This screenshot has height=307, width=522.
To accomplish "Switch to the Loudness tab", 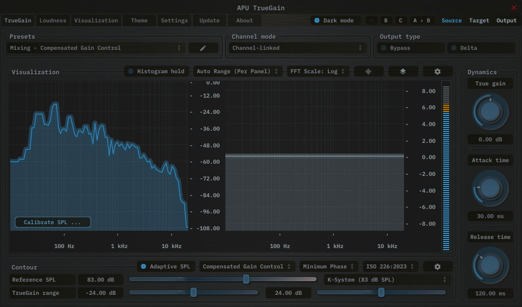I will coord(53,21).
